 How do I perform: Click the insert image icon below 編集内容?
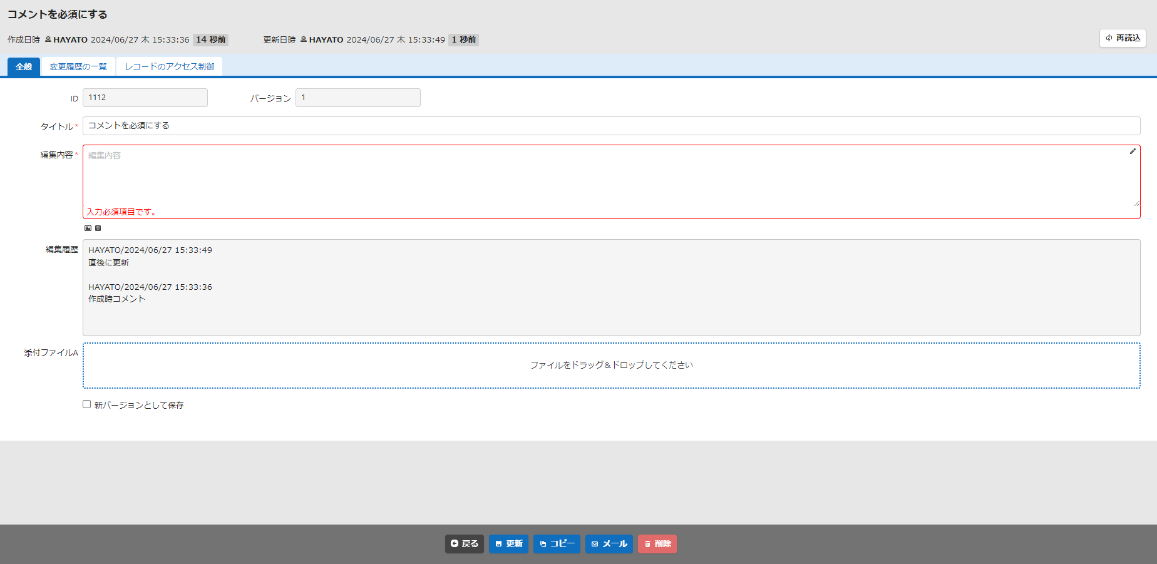(88, 228)
